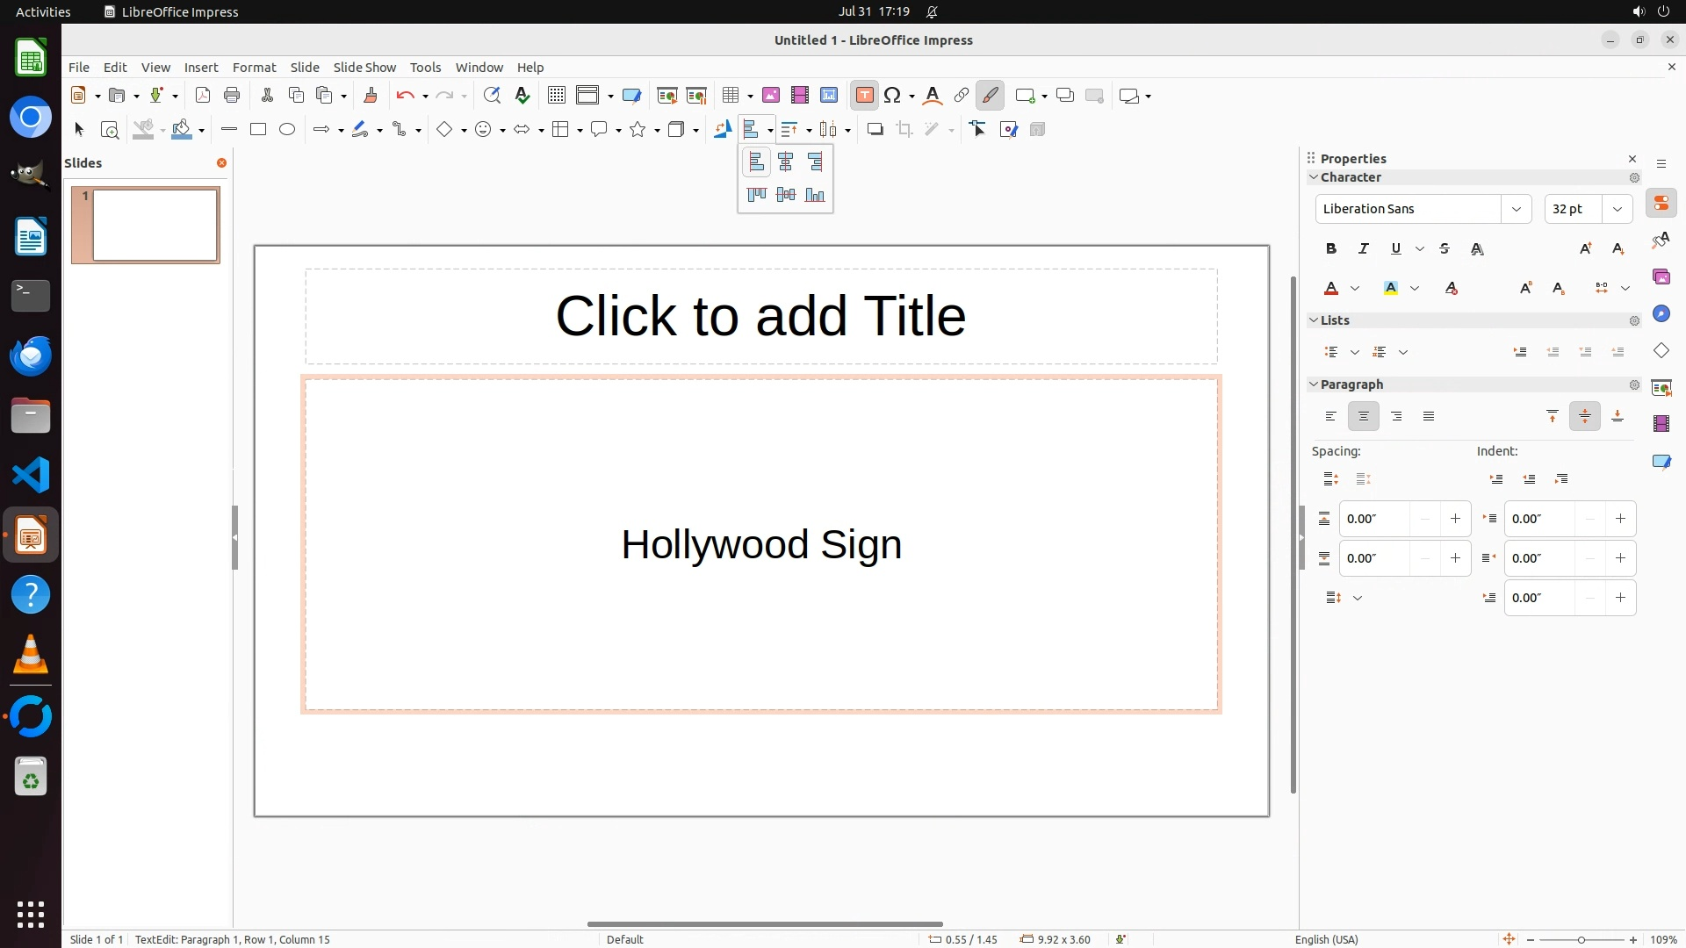This screenshot has width=1686, height=948.
Task: Open the Crop Image tool
Action: [904, 130]
